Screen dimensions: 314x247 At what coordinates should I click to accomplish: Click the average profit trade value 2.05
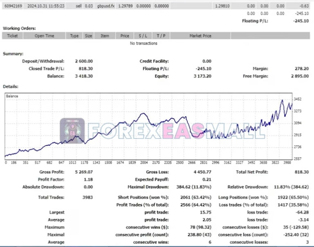(206, 220)
